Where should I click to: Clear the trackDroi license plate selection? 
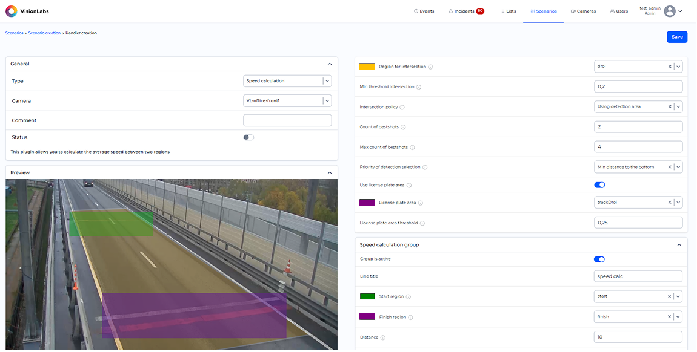(670, 203)
